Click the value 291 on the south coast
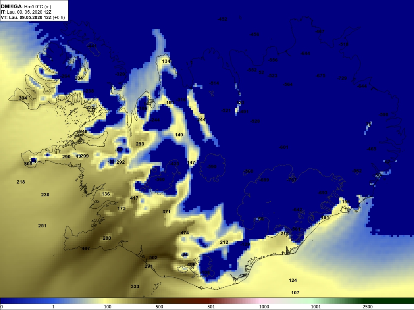Image resolution: width=414 pixels, height=310 pixels. click(149, 266)
